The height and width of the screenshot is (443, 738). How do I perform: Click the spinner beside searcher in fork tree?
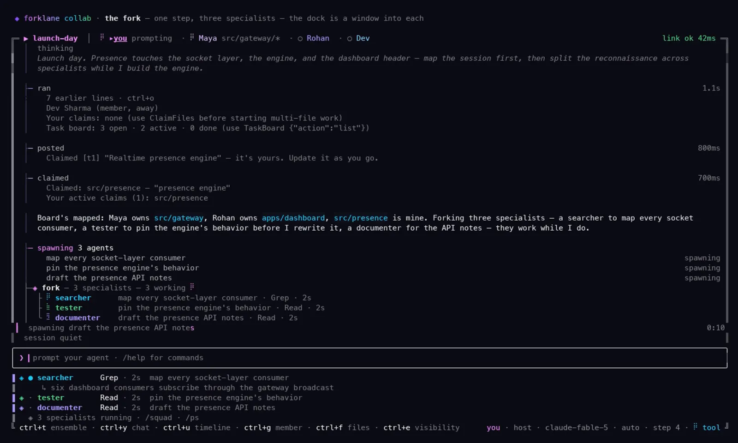pyautogui.click(x=48, y=297)
